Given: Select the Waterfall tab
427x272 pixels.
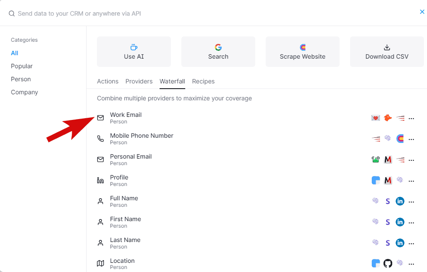Looking at the screenshot, I should tap(172, 81).
